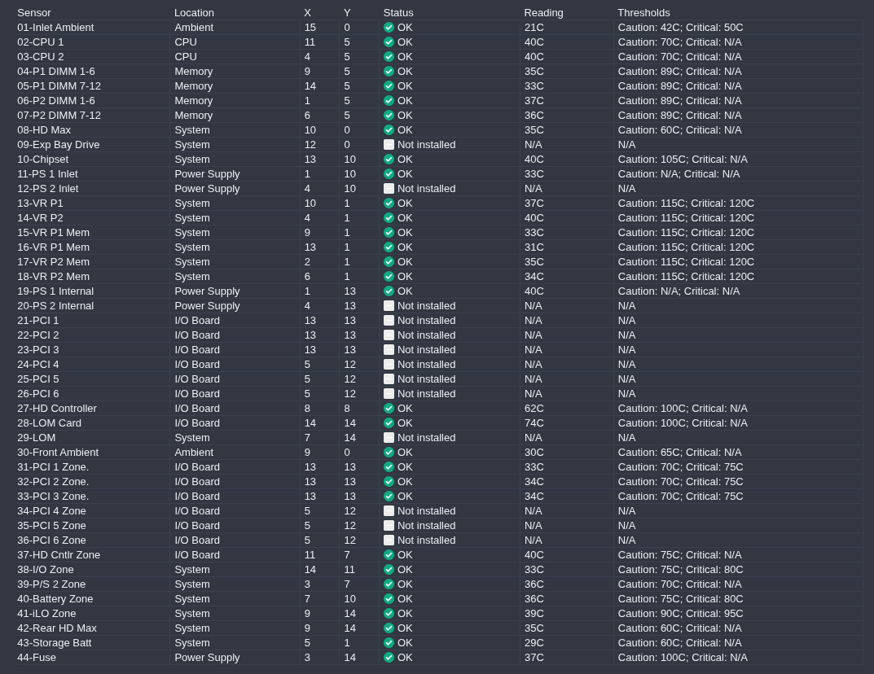Screen dimensions: 874x674
Task: Click the green check icon for 02-CPU 1
Action: pyautogui.click(x=389, y=42)
